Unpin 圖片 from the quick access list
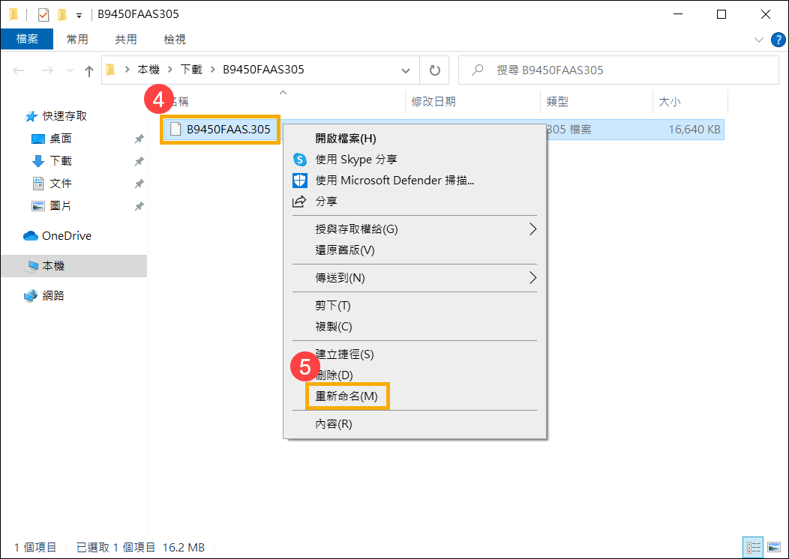This screenshot has height=559, width=789. coord(138,205)
